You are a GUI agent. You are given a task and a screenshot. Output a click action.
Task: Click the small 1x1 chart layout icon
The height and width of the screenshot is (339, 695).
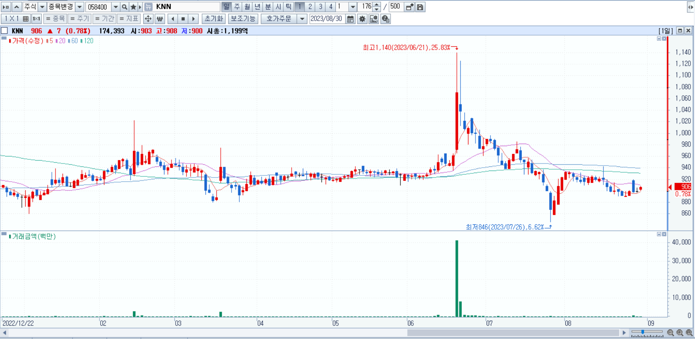click(x=36, y=19)
